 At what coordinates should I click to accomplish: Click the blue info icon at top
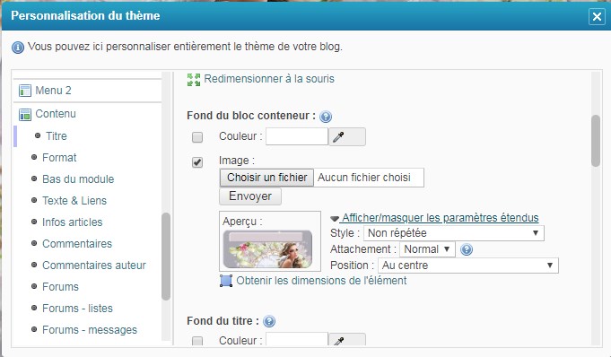[x=18, y=48]
